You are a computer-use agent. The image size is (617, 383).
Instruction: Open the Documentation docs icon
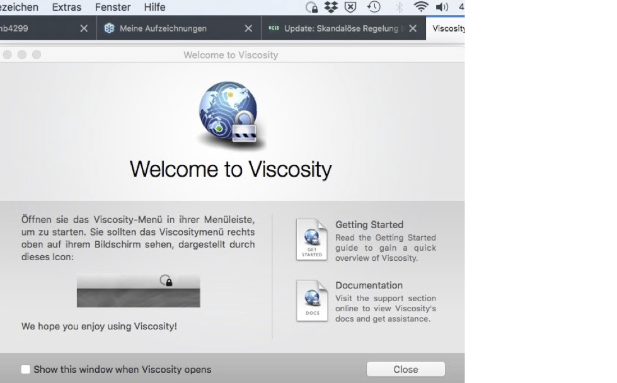(312, 300)
